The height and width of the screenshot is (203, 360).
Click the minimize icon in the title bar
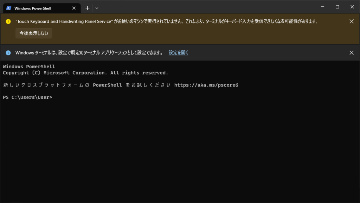point(322,6)
